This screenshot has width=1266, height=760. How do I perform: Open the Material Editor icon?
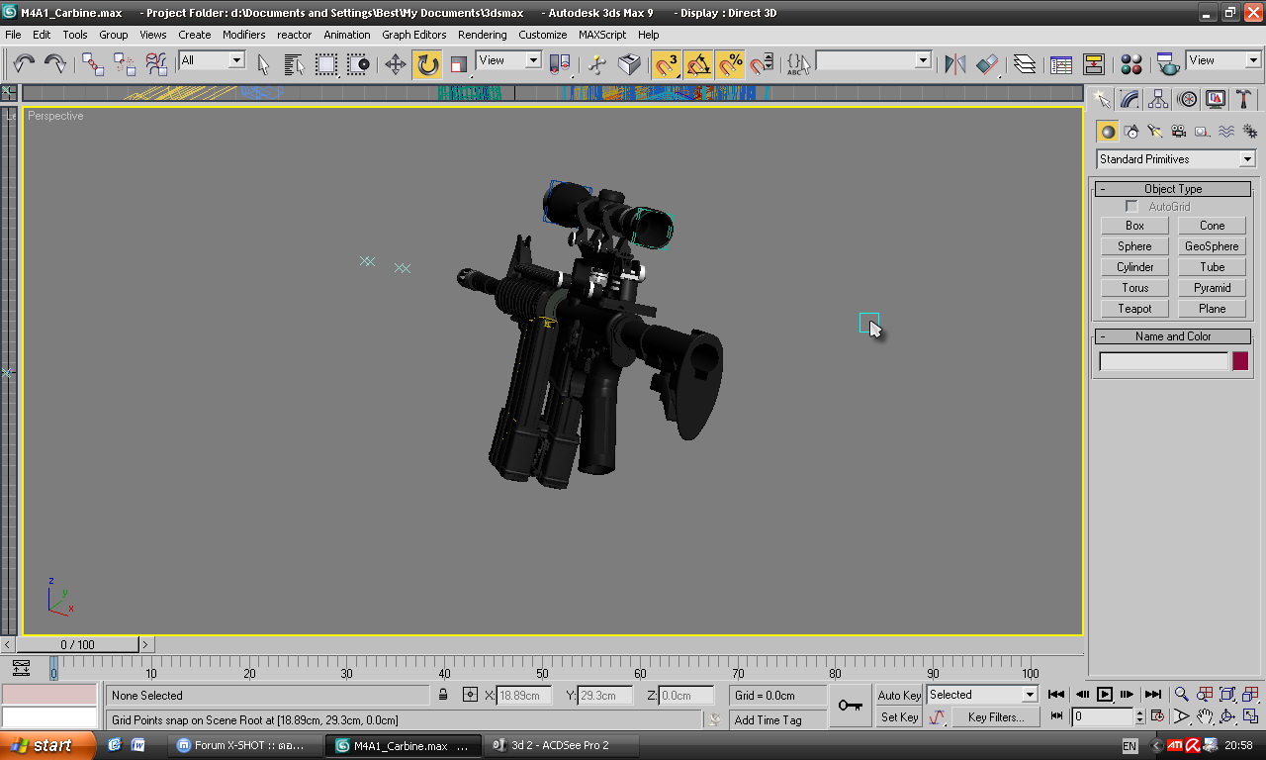click(x=1131, y=64)
